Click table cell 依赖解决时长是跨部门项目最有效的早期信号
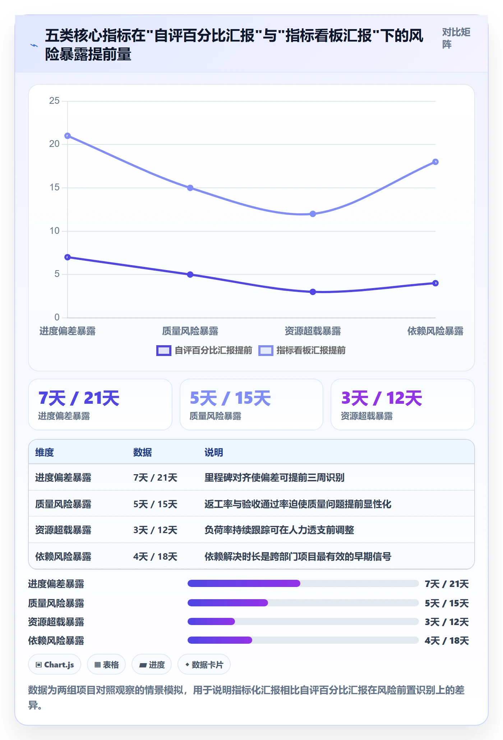Screen dimensions: 503x740 pos(298,556)
